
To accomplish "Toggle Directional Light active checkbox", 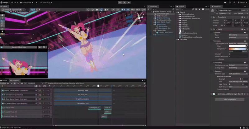I will click(217, 10).
